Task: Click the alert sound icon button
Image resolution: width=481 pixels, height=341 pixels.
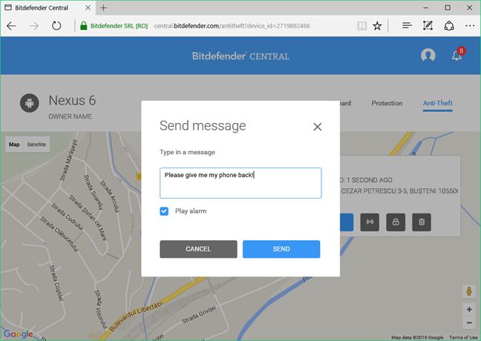Action: [x=370, y=222]
